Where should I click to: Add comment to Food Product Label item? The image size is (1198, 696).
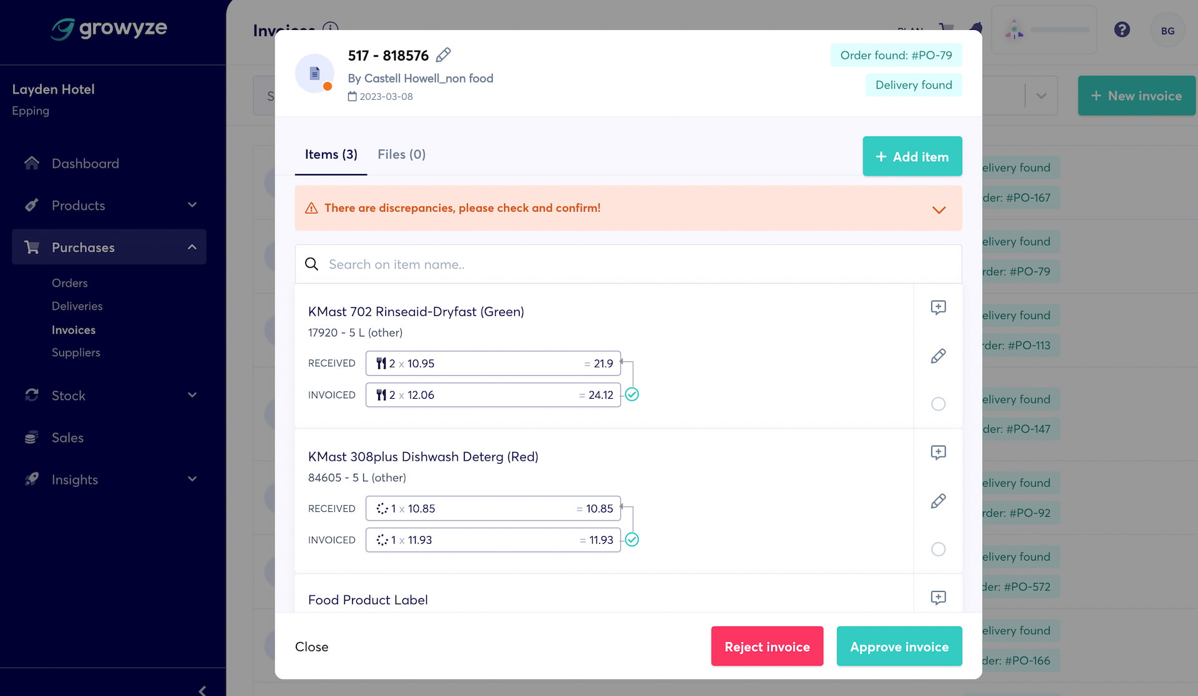tap(938, 597)
